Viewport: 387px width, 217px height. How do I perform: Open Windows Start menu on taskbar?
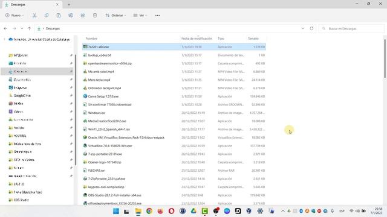115,211
